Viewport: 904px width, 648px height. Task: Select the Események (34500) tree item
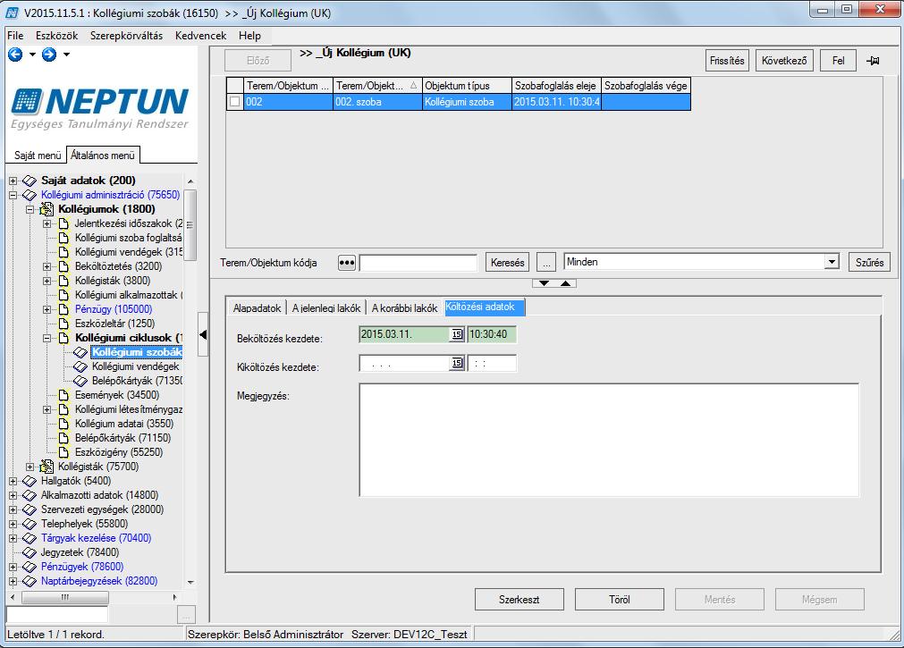click(x=117, y=395)
